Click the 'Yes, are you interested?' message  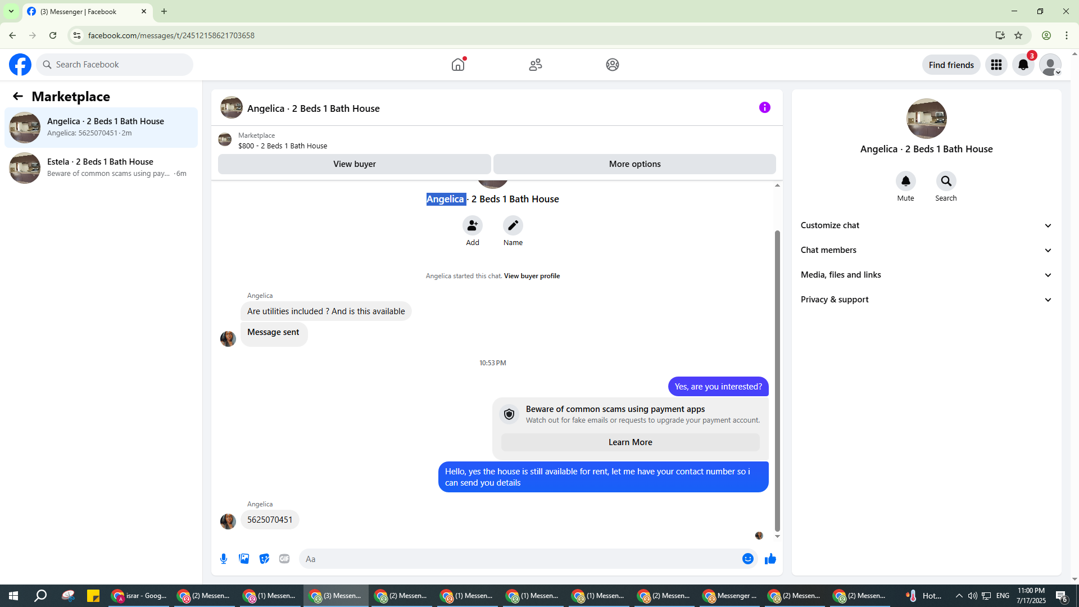coord(718,387)
